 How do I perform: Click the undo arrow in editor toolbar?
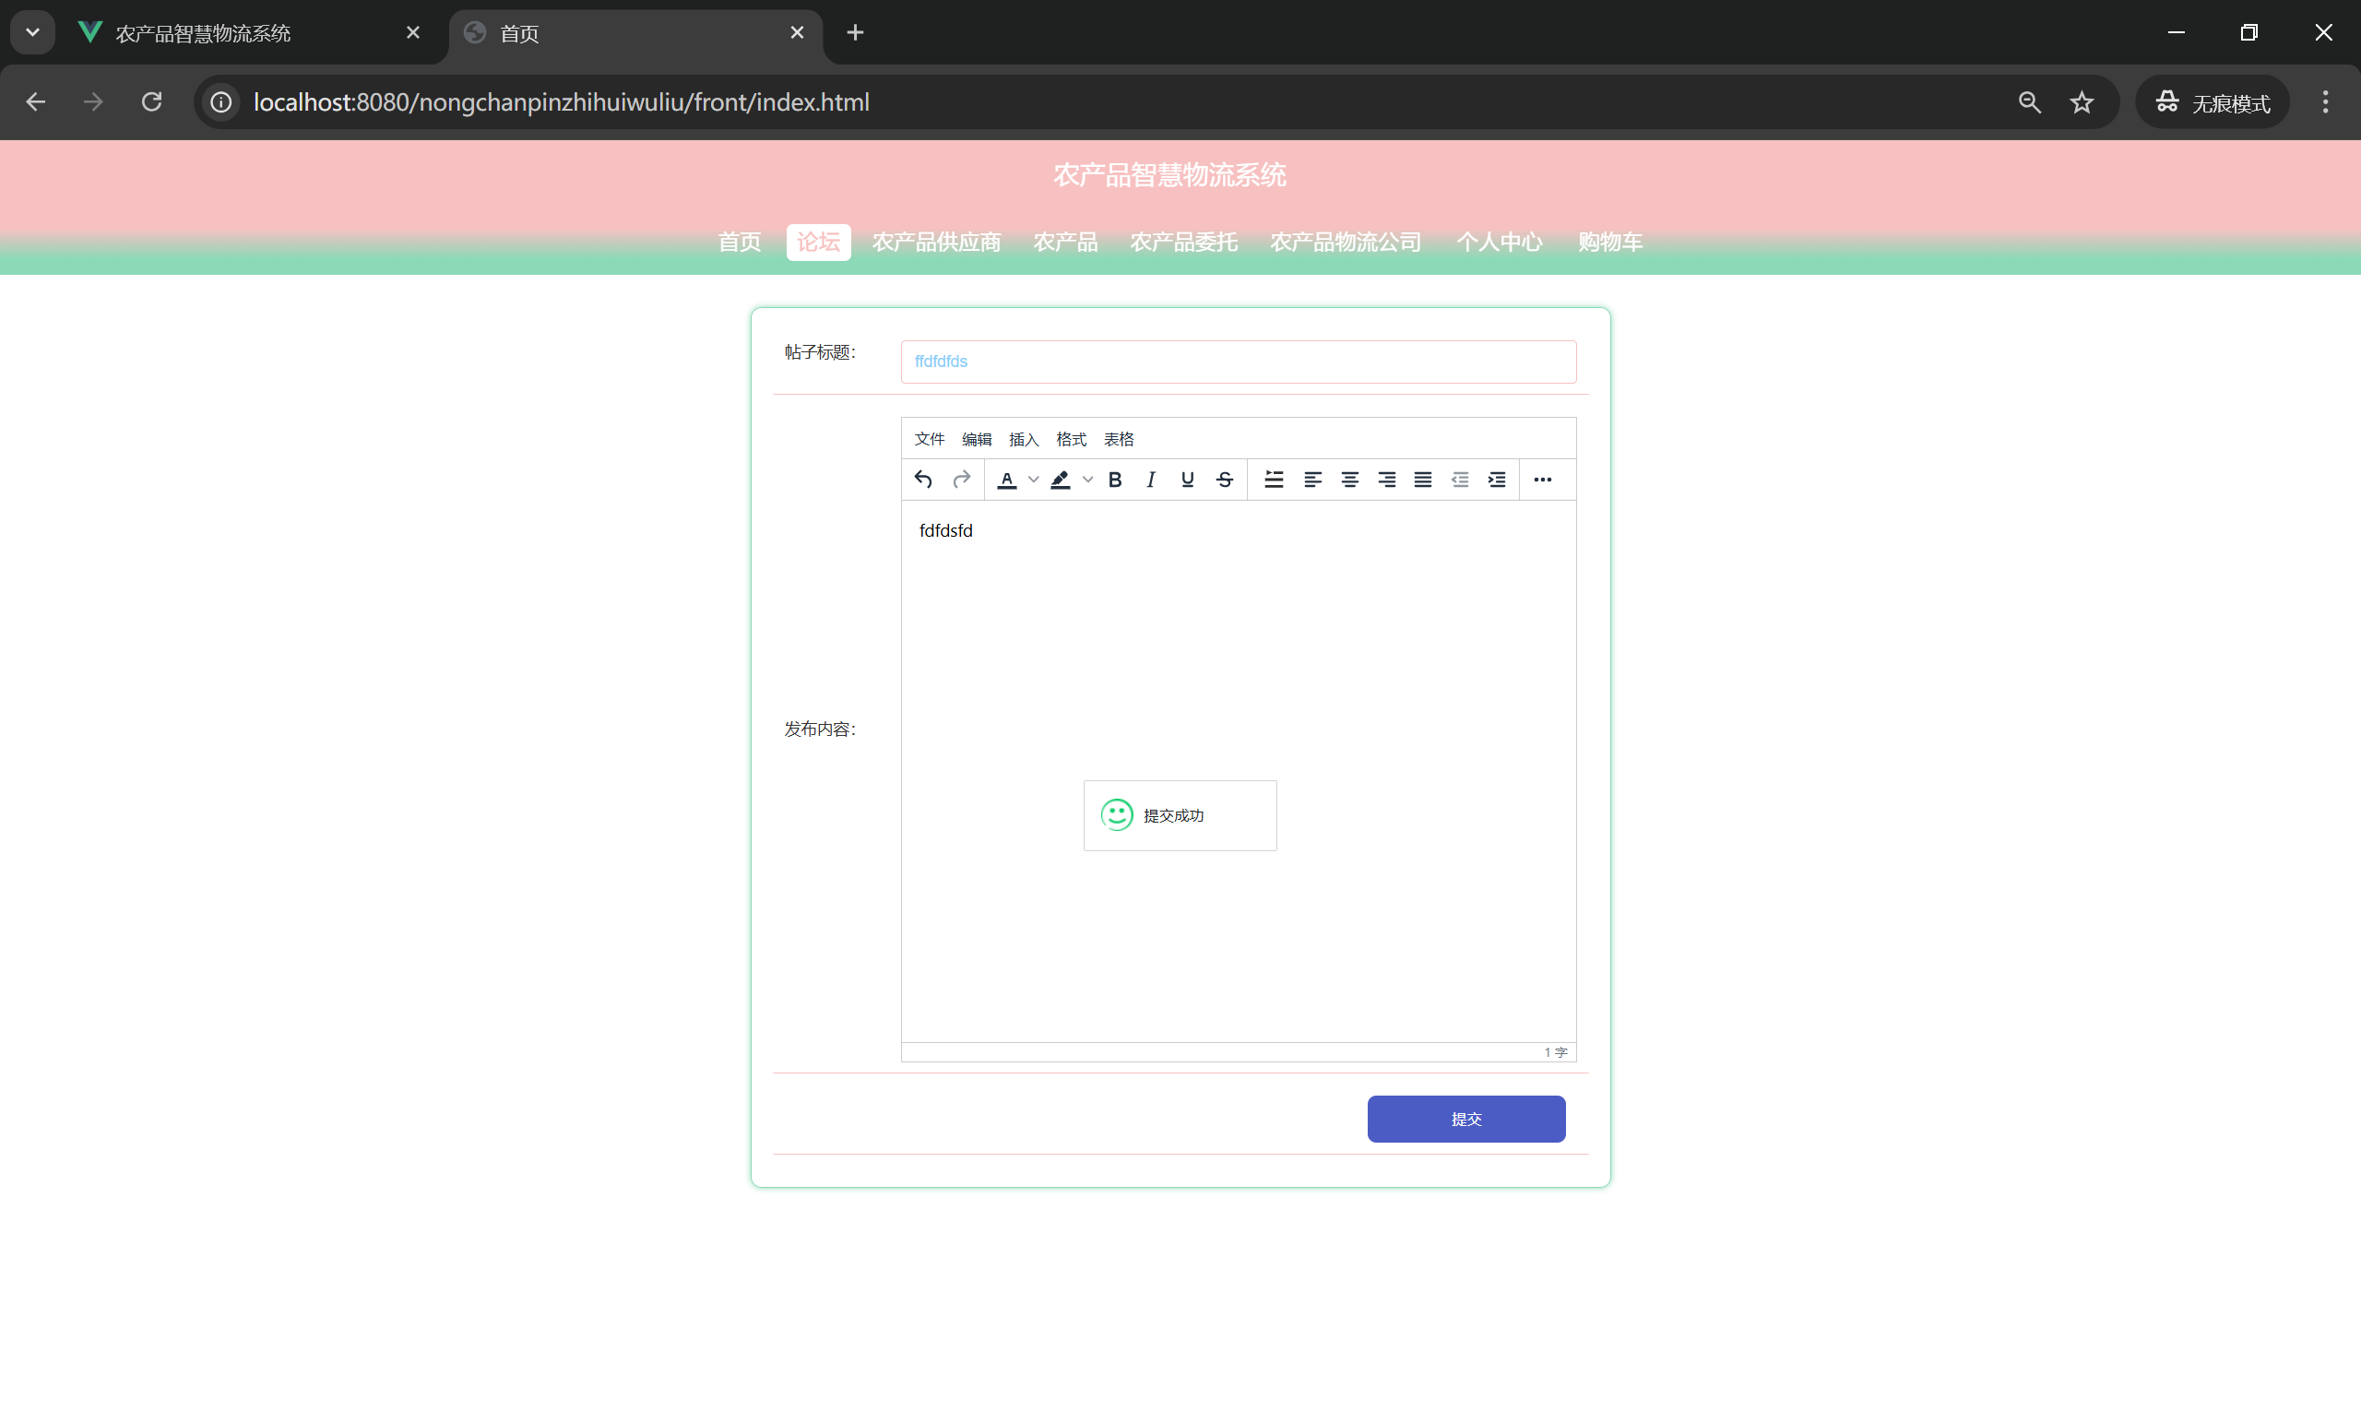(922, 480)
